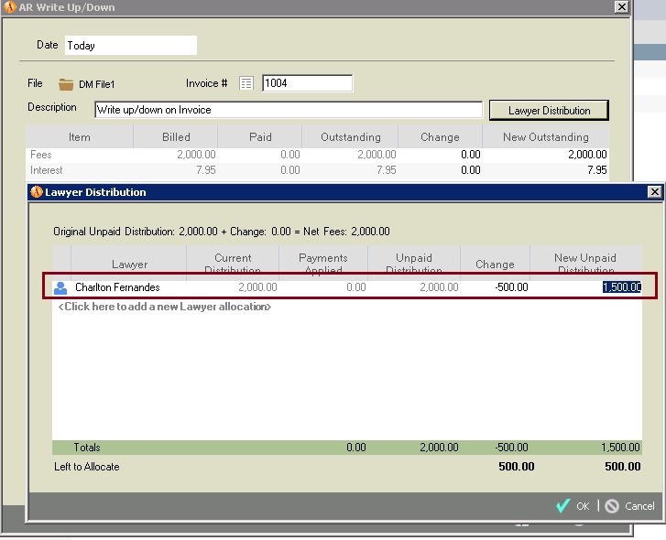This screenshot has height=540, width=666.
Task: Click Current Distribution 2,000.00 for Charlton Fernandes
Action: coord(257,287)
